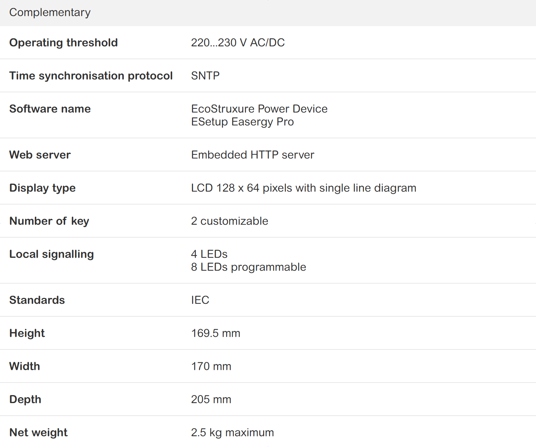Select the SNTP value text
Screen dimensions: 536x447
click(x=205, y=76)
